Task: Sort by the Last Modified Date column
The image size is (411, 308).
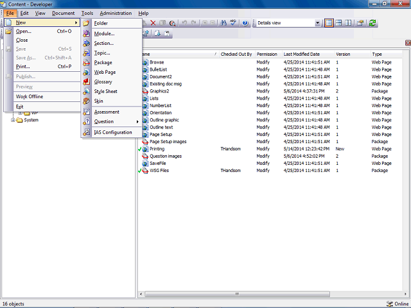Action: 301,54
